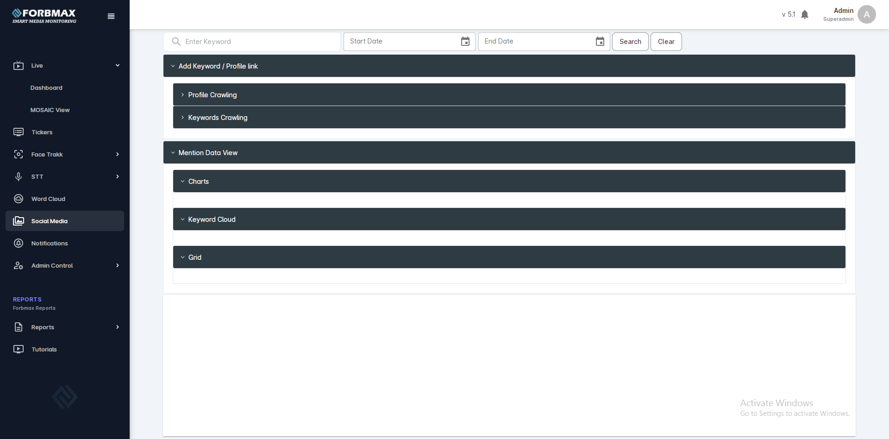Collapse the Live menu chevron
Image resolution: width=889 pixels, height=439 pixels.
click(118, 66)
